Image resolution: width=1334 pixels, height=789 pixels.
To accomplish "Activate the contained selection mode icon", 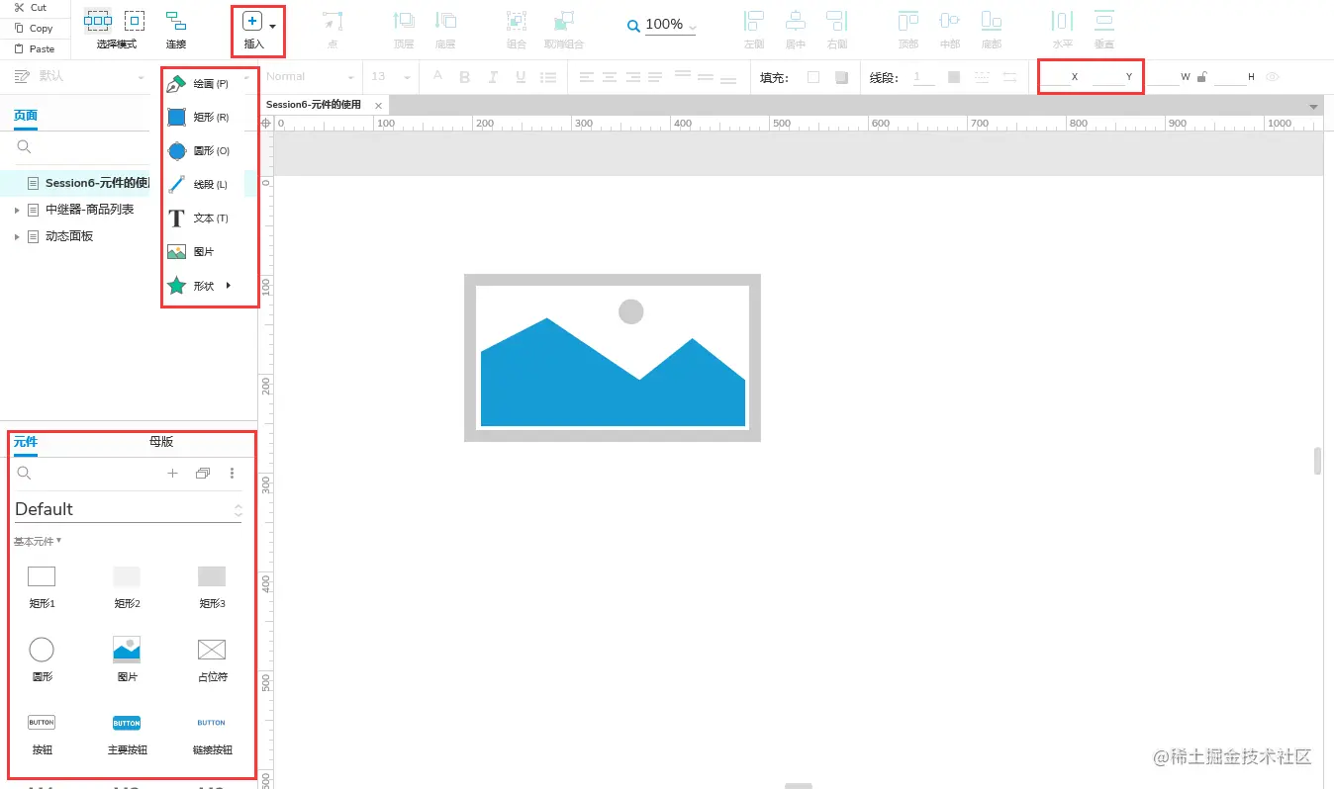I will pyautogui.click(x=135, y=20).
